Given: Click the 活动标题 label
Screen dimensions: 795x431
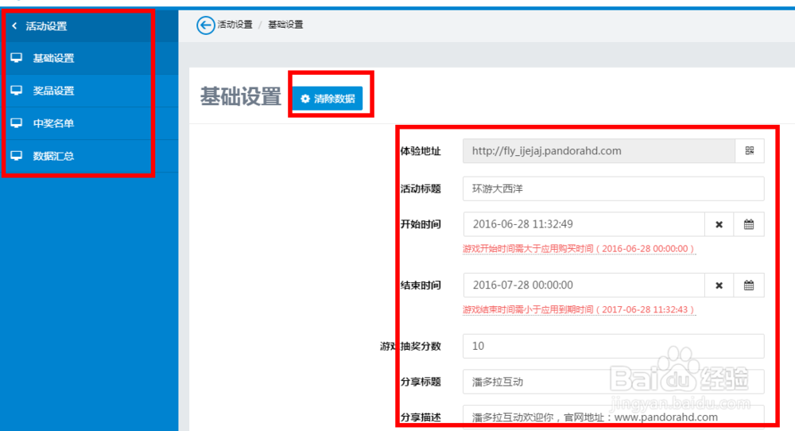Looking at the screenshot, I should [x=421, y=188].
